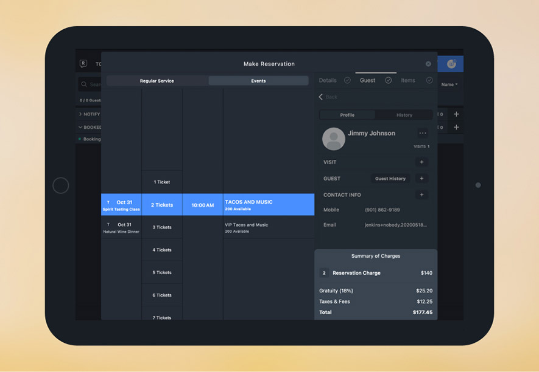The width and height of the screenshot is (539, 372).
Task: Open the Name sort dropdown
Action: coord(449,84)
